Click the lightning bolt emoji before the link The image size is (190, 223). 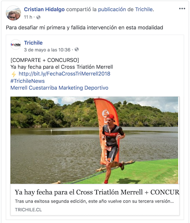pos(14,74)
